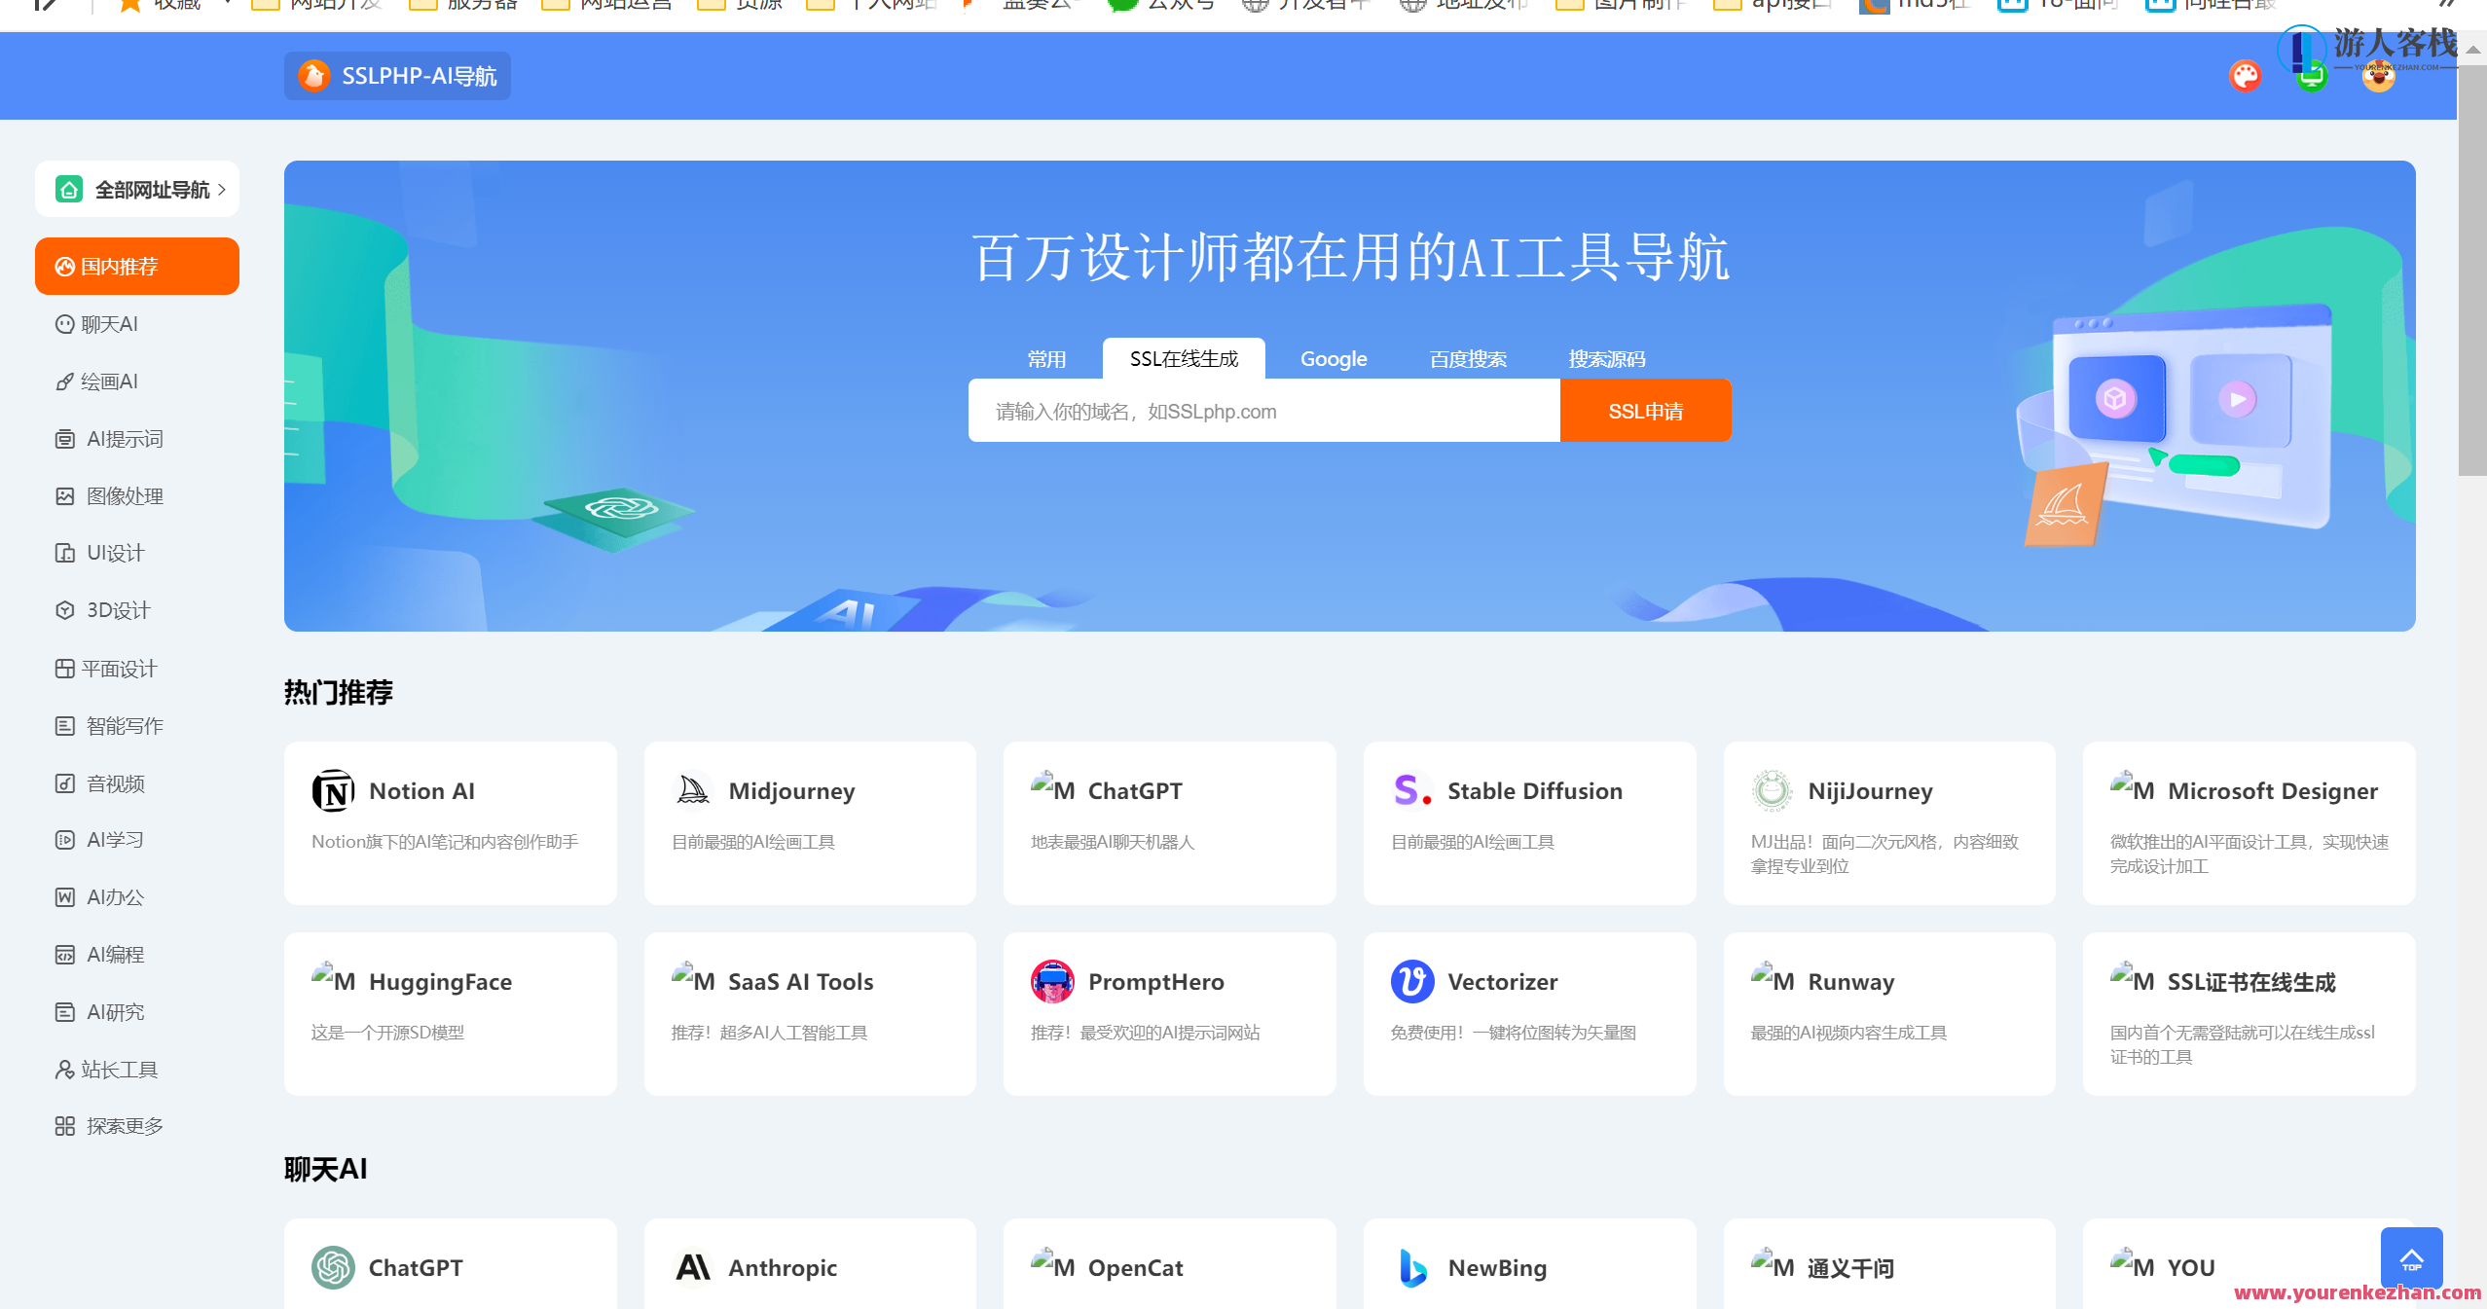Click the SSLPHP-AI导航 fox logo
The height and width of the screenshot is (1309, 2487).
313,75
